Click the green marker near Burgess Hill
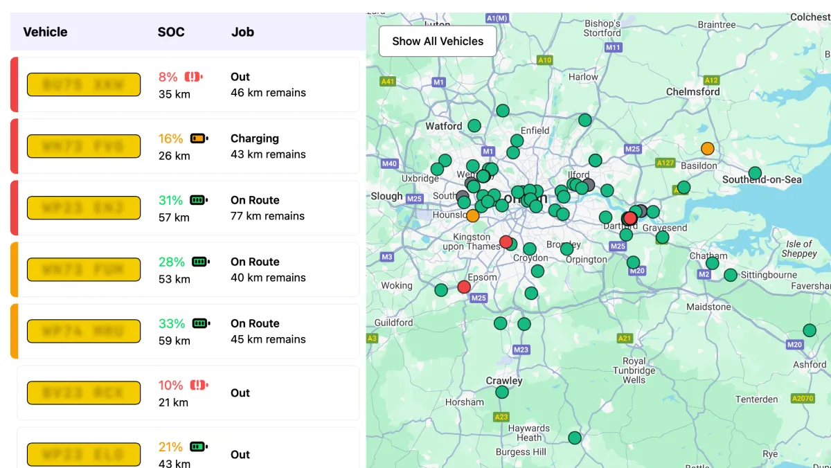 click(x=575, y=438)
